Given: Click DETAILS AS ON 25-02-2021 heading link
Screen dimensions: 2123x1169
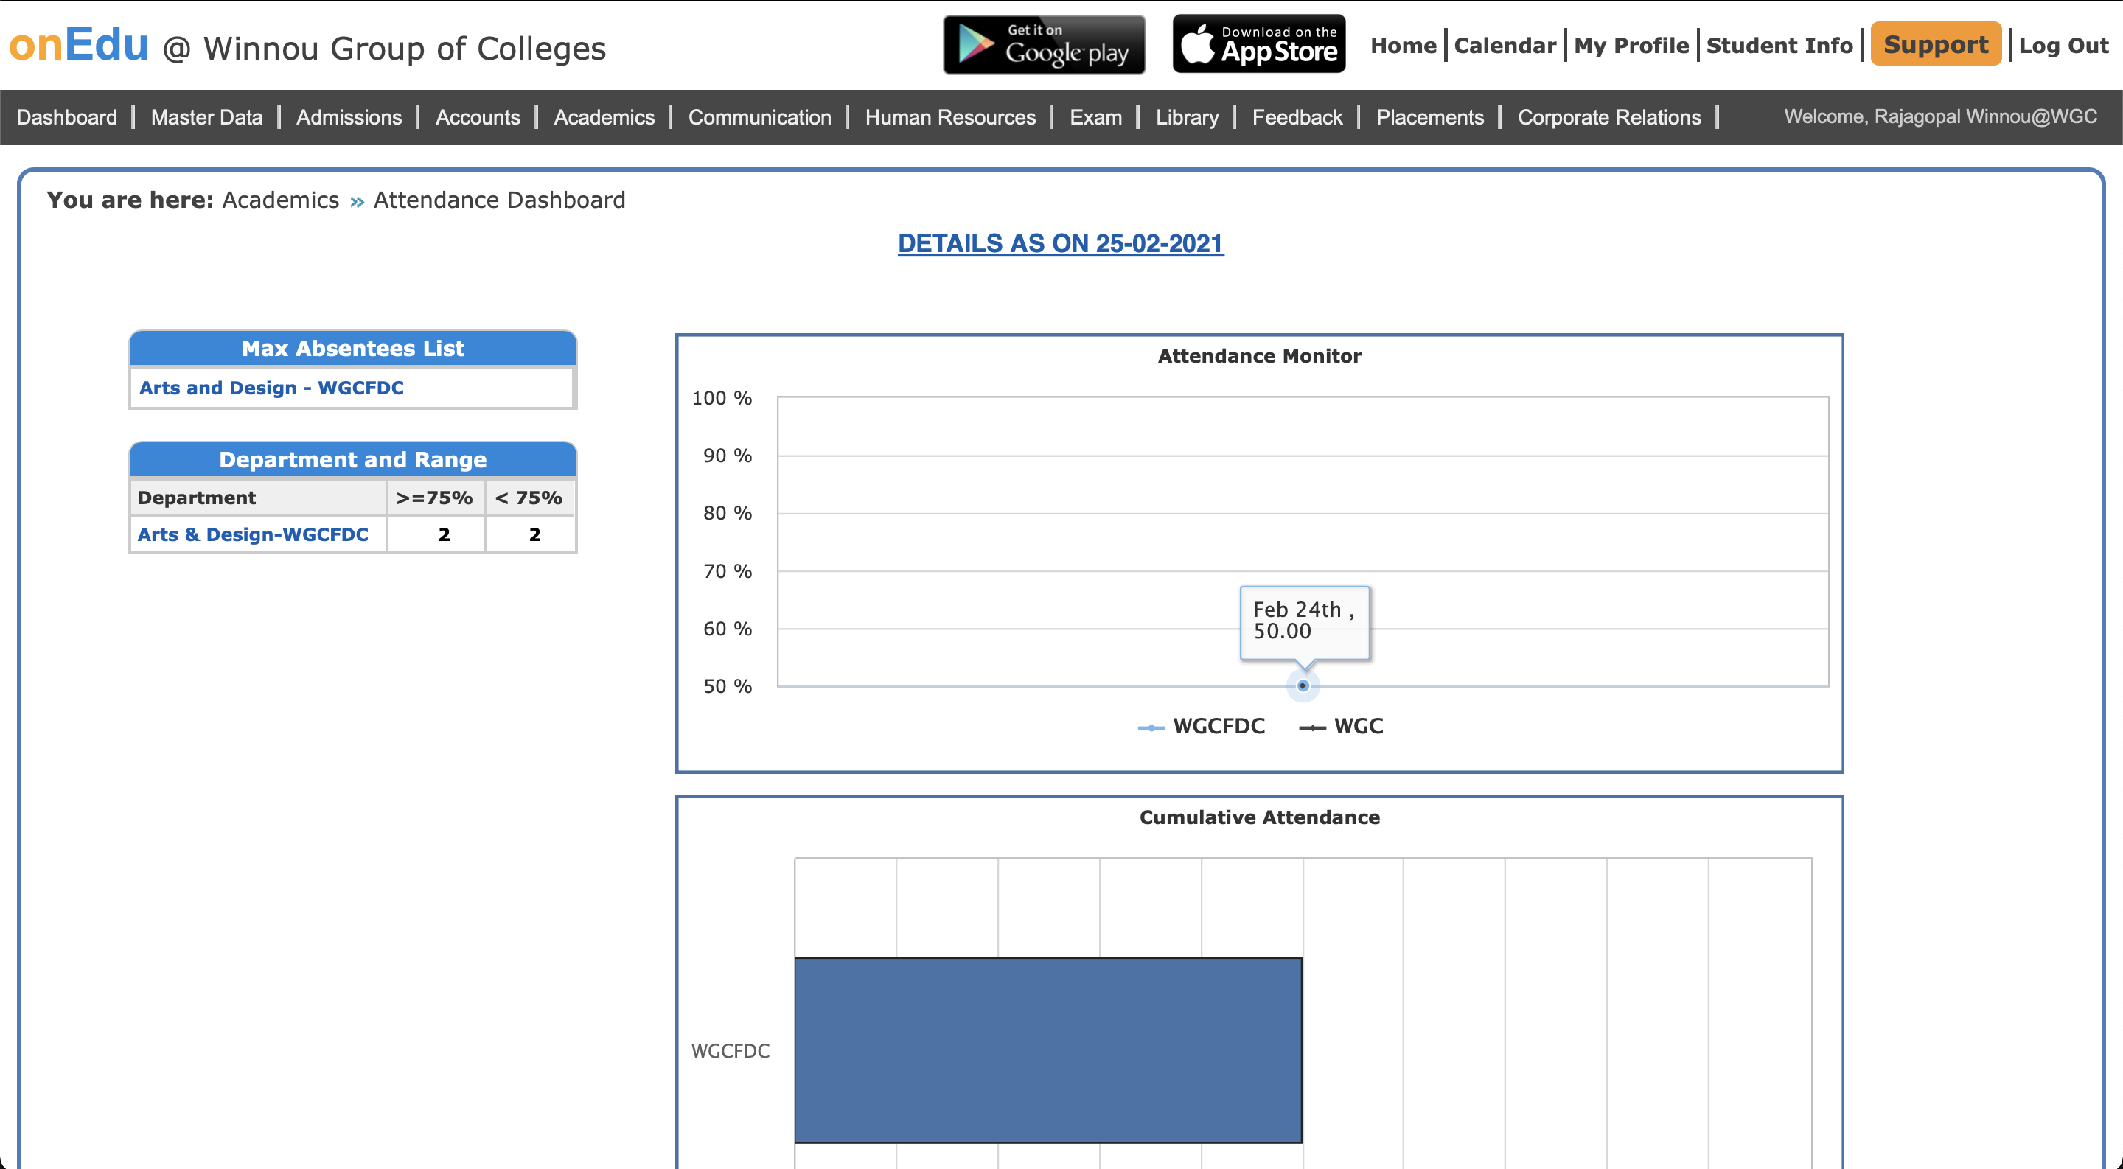Looking at the screenshot, I should [x=1060, y=243].
